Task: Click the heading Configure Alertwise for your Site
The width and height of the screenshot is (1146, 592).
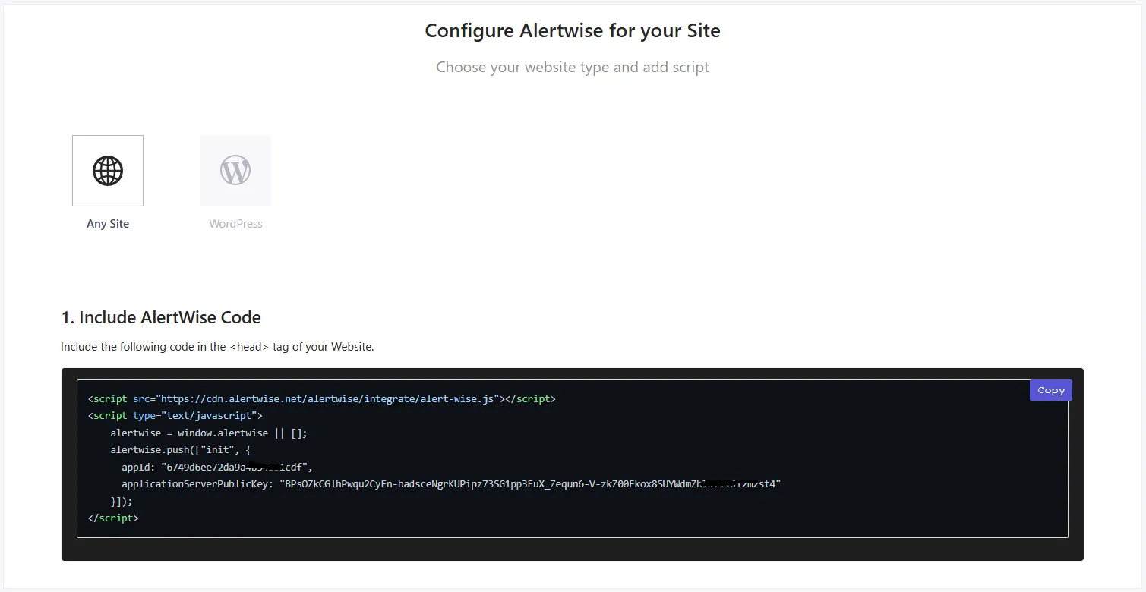Action: [x=572, y=30]
